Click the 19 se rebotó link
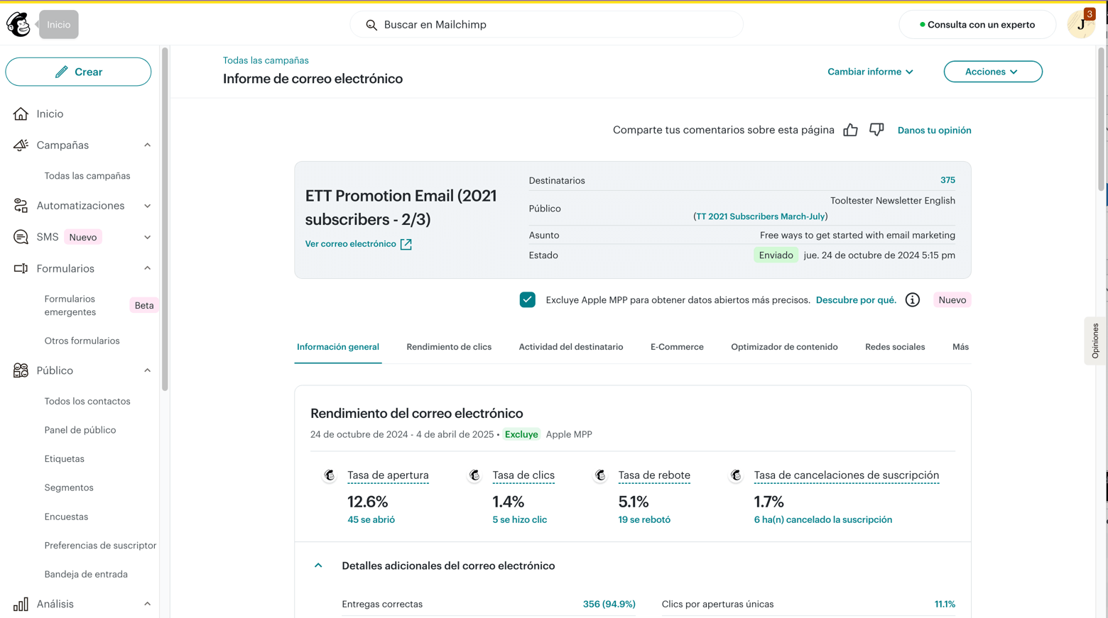This screenshot has width=1108, height=618. click(x=644, y=520)
